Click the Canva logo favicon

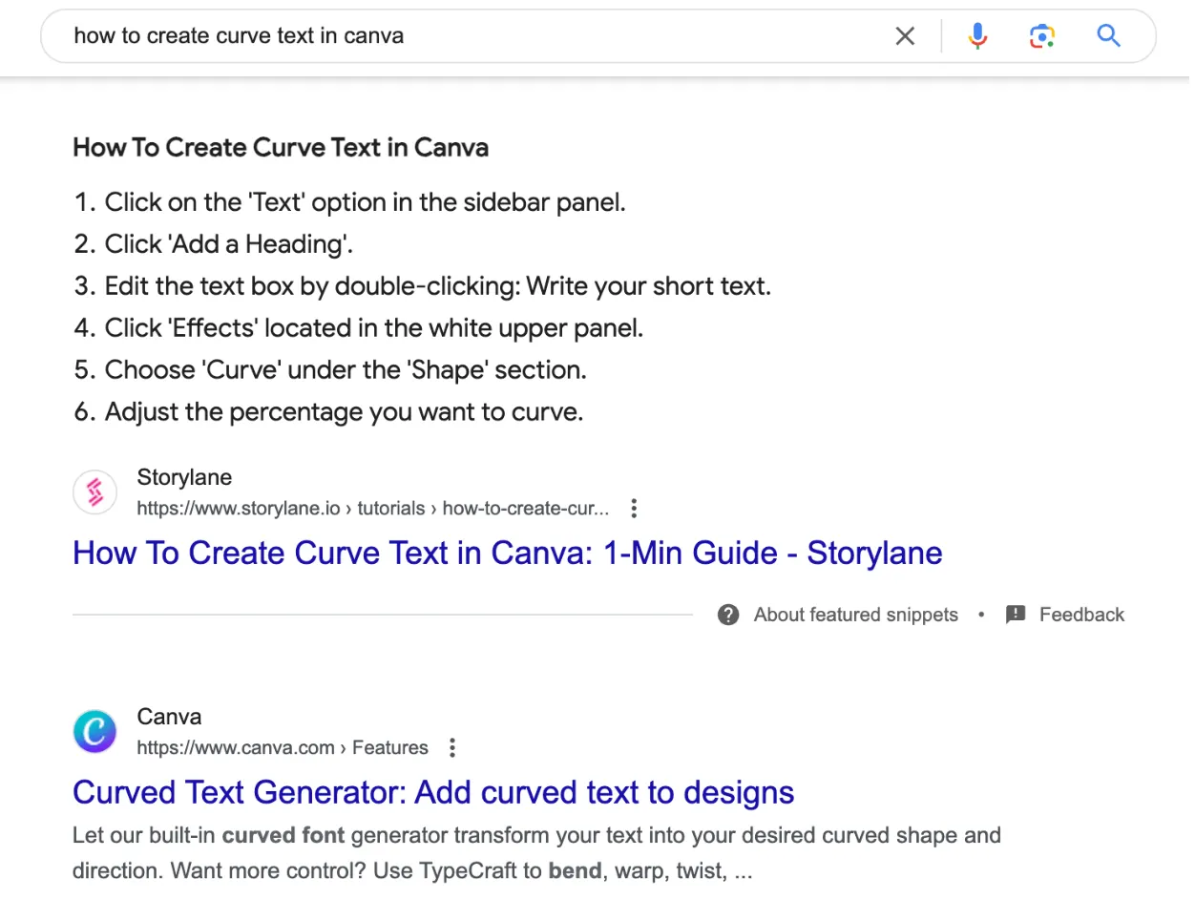[x=95, y=732]
